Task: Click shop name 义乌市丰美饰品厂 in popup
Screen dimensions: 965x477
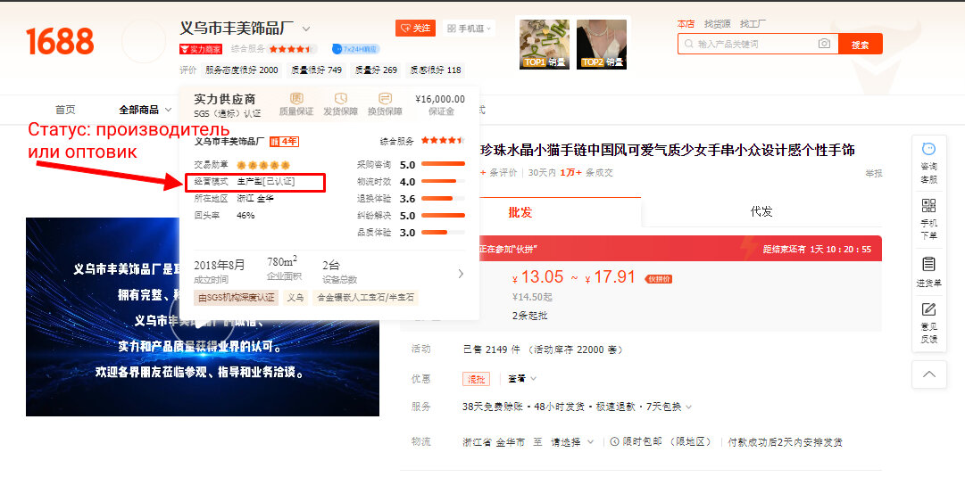Action: (229, 142)
